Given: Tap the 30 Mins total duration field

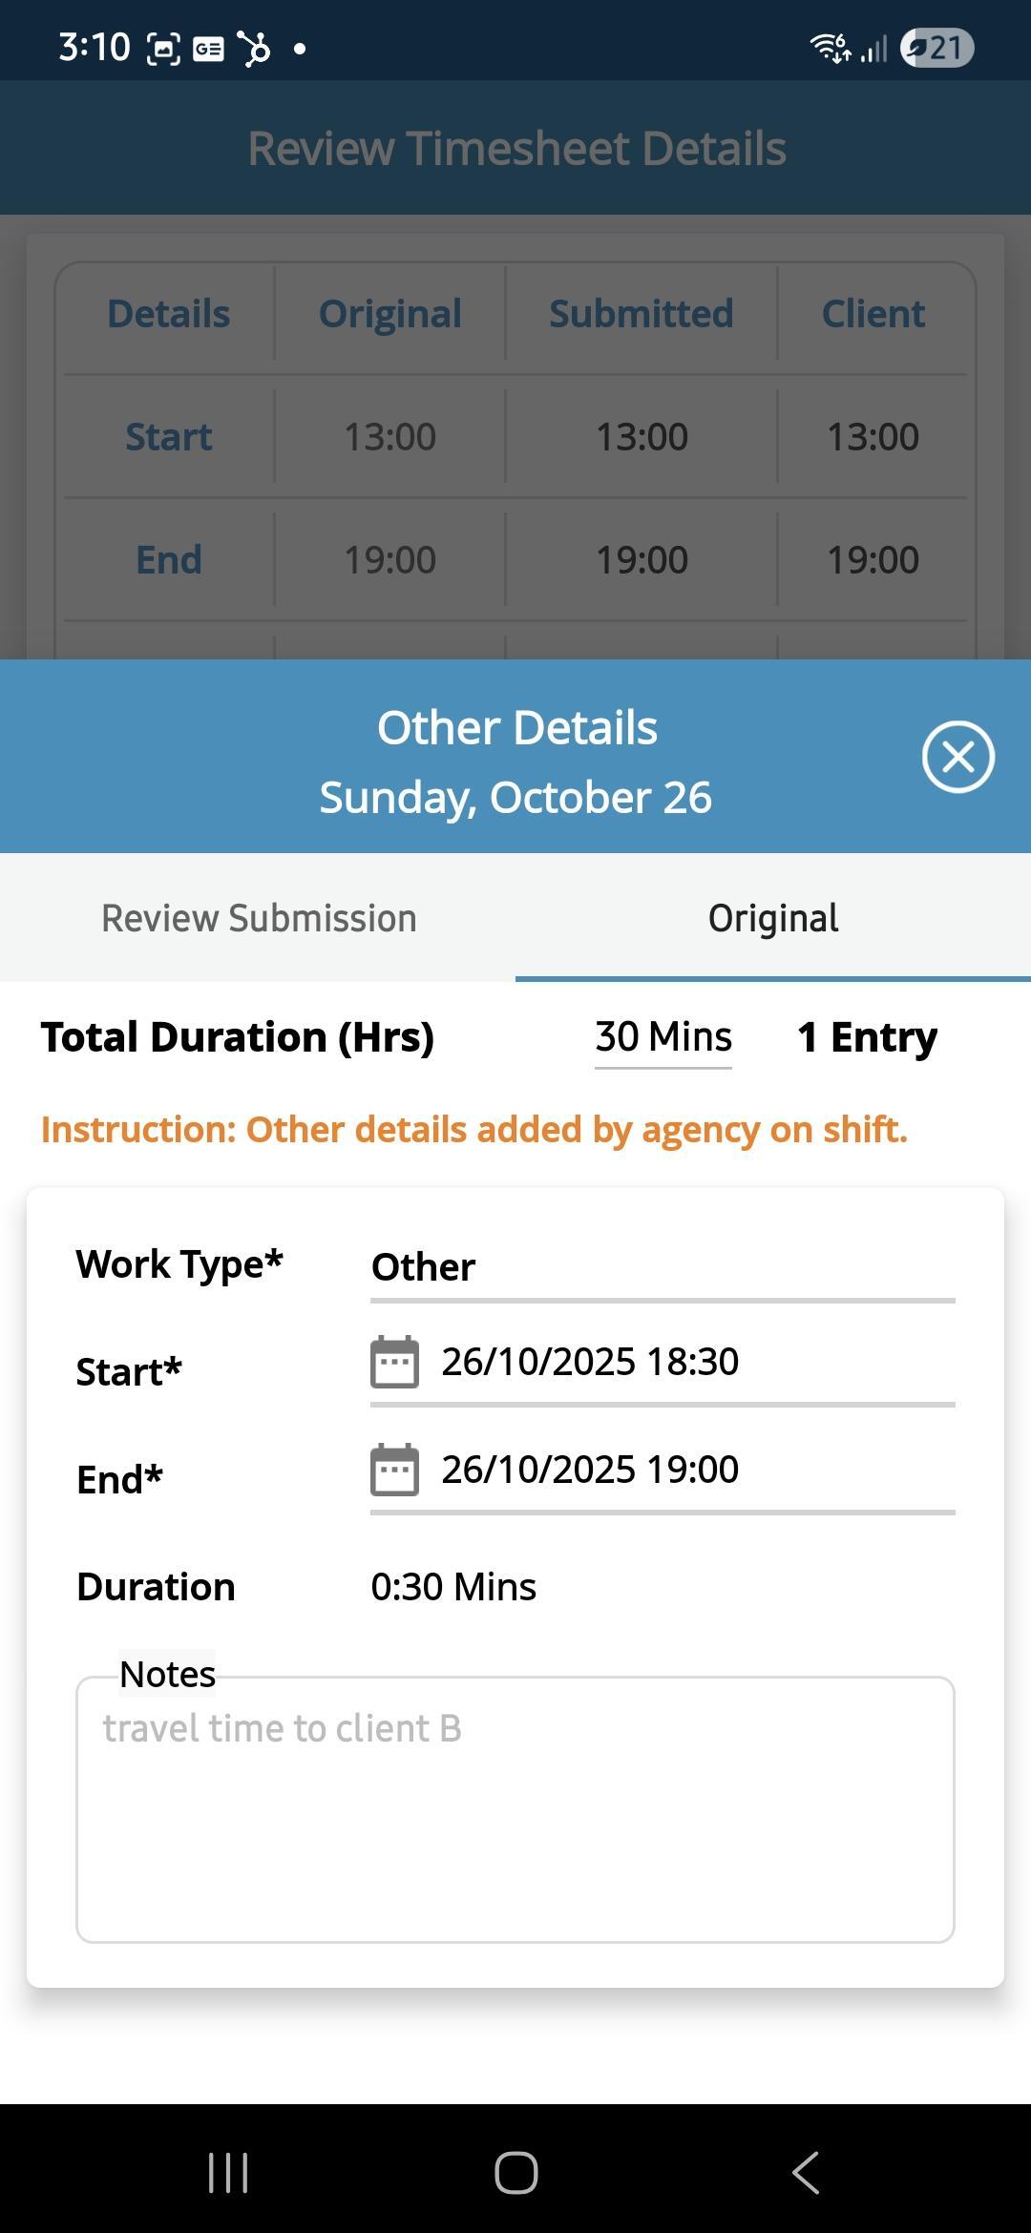Looking at the screenshot, I should click(x=663, y=1037).
